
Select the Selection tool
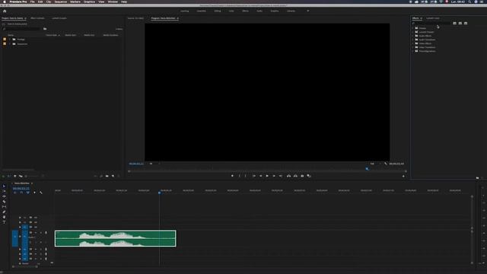click(4, 186)
